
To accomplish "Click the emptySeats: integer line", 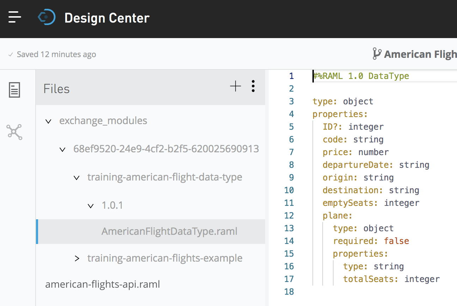I will pyautogui.click(x=371, y=203).
